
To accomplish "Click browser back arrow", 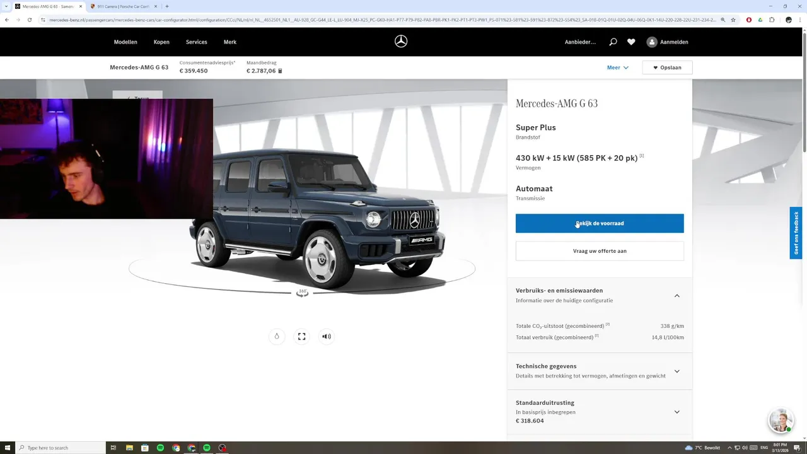I will pos(7,20).
